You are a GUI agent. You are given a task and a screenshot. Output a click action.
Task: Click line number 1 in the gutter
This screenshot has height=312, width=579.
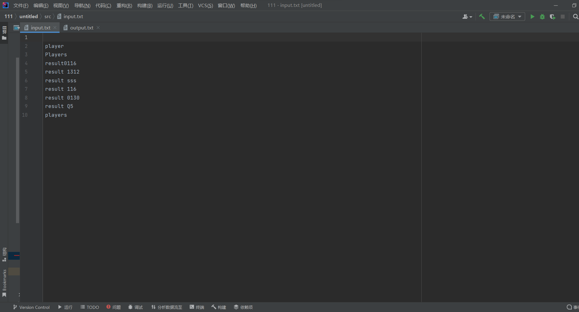[x=26, y=37]
